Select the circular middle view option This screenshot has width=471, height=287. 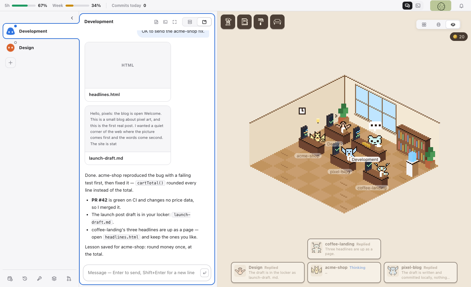click(438, 24)
